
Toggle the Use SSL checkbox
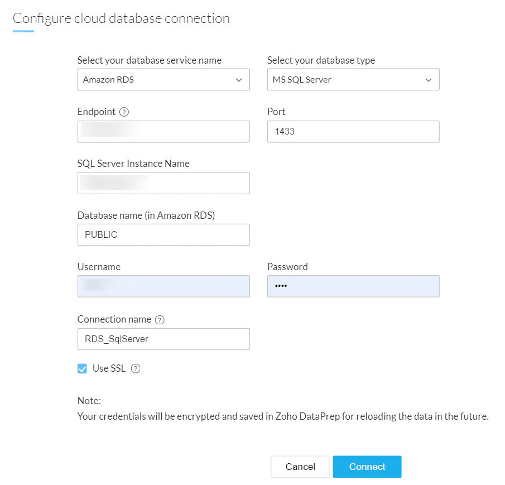coord(83,368)
